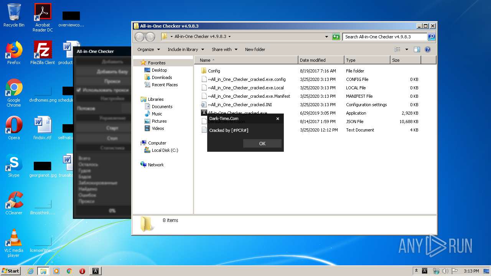491x276 pixels.
Task: Open the Opera browser desktop icon
Action: pyautogui.click(x=14, y=128)
